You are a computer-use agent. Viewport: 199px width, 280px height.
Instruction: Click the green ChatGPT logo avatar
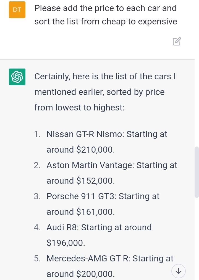pyautogui.click(x=17, y=77)
